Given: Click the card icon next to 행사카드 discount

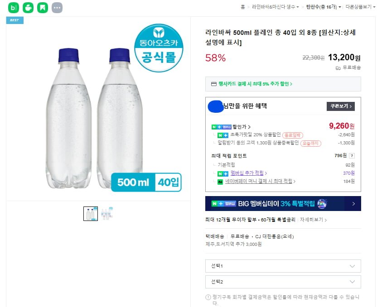Looking at the screenshot, I should pos(214,84).
